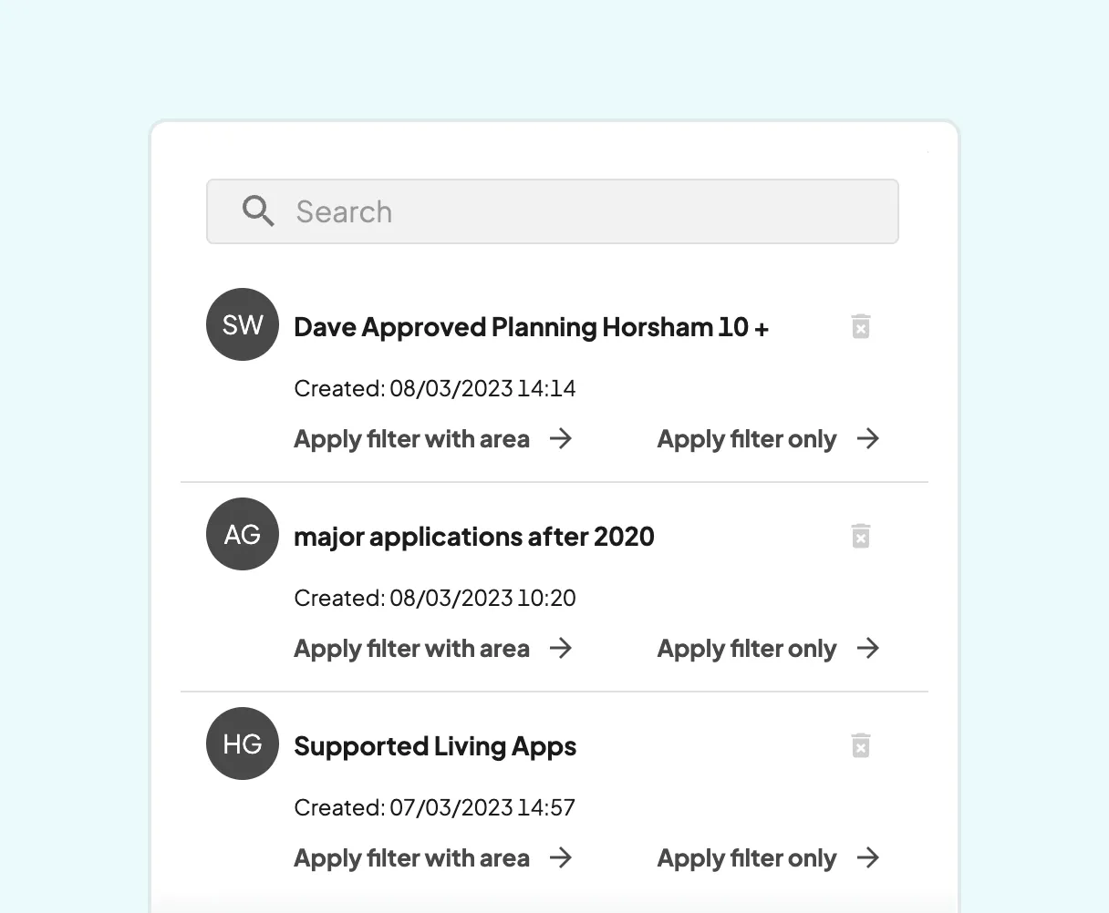The width and height of the screenshot is (1109, 913).
Task: Apply Supported Living Apps filter only
Action: 746,857
